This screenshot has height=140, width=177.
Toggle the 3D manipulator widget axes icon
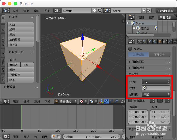(101, 101)
